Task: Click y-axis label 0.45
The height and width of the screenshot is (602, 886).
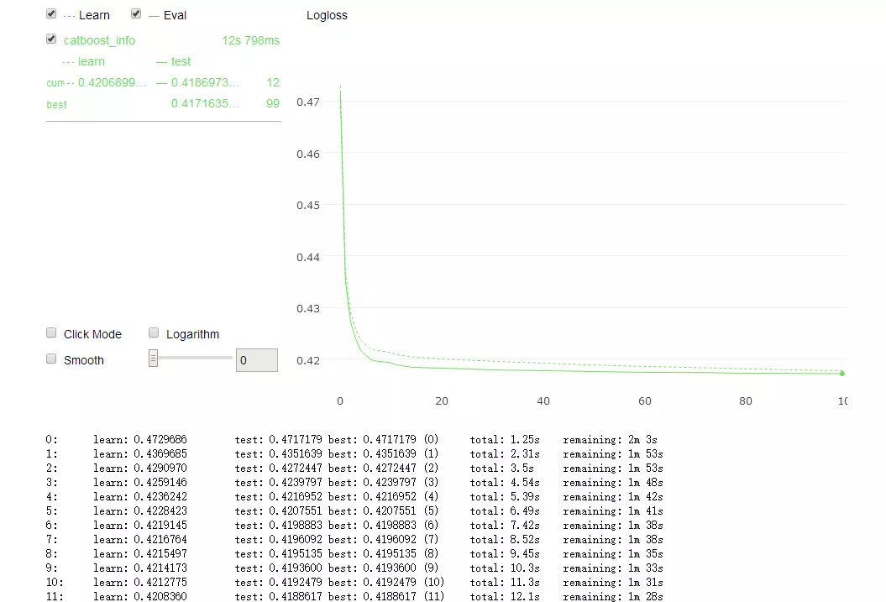Action: coord(308,206)
